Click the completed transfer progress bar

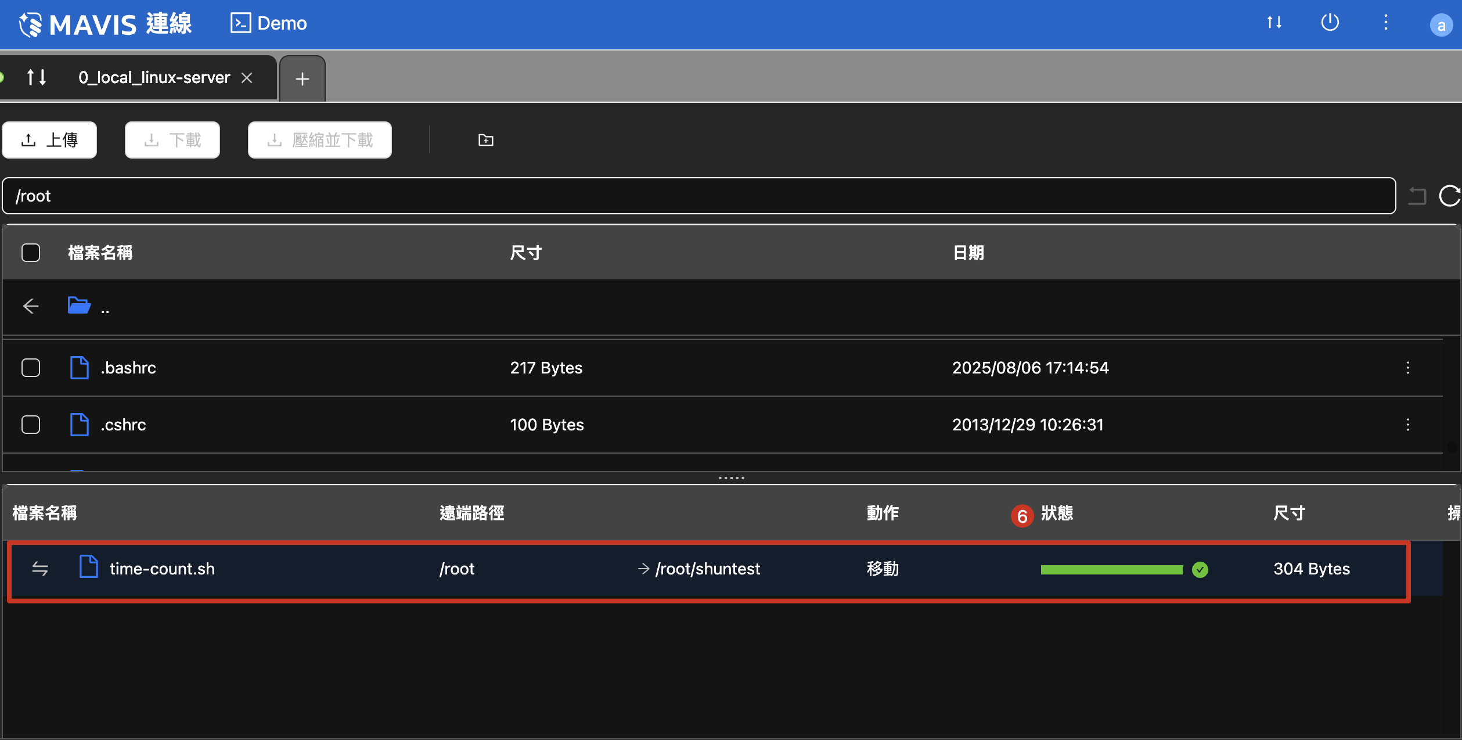pyautogui.click(x=1111, y=569)
